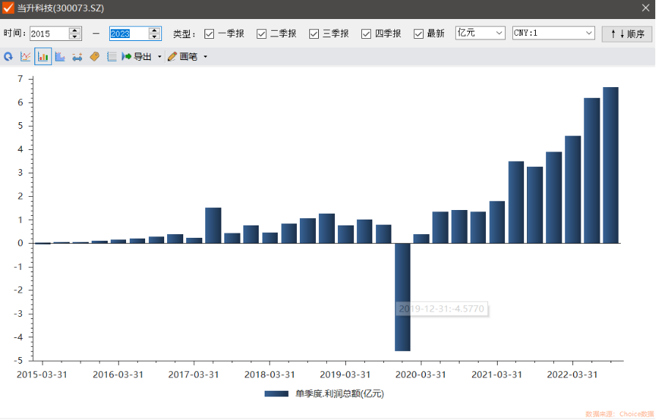This screenshot has width=656, height=420.
Task: Click the 导出 export menu item
Action: [136, 56]
